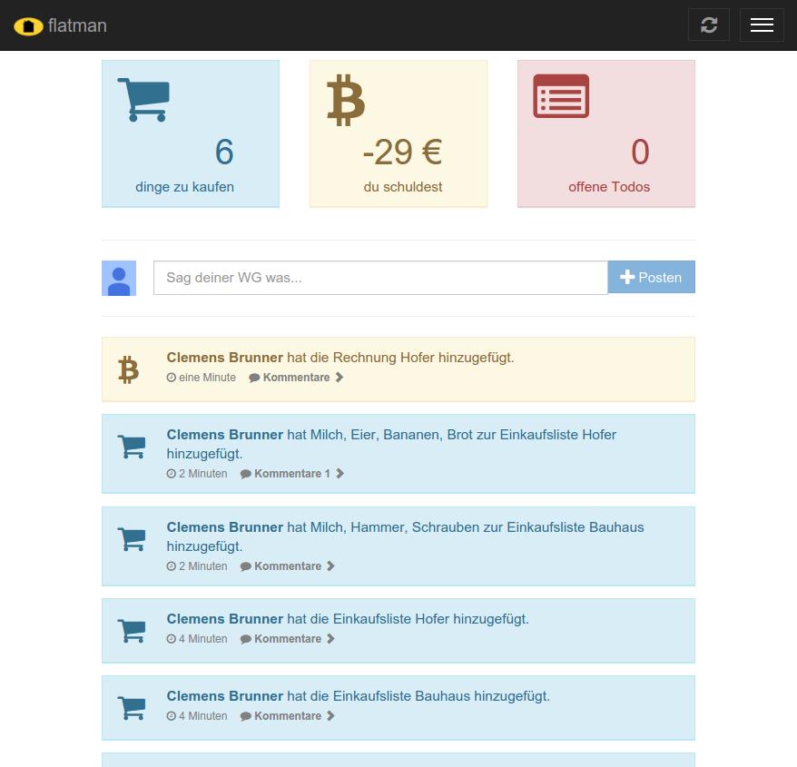Expand Kommentare of Milch, Hammer, Schrauben entry

pos(287,566)
